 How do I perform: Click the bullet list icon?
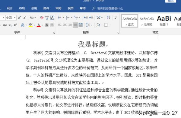pos(59,18)
